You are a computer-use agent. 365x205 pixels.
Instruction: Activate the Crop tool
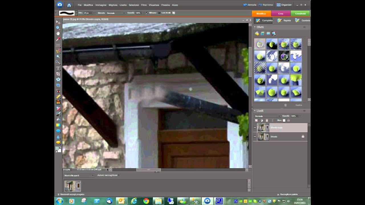[58, 74]
